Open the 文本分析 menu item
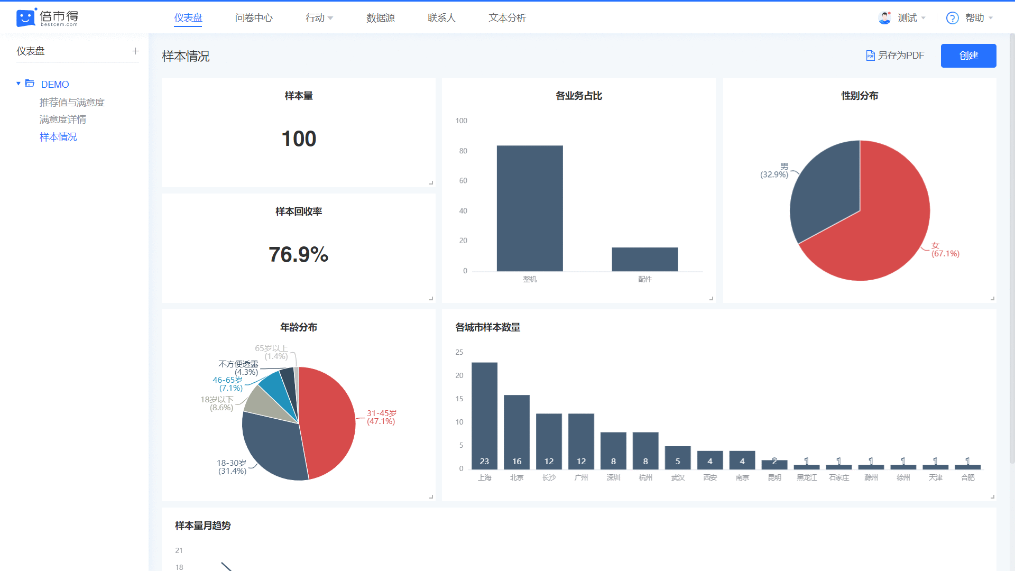 507,18
